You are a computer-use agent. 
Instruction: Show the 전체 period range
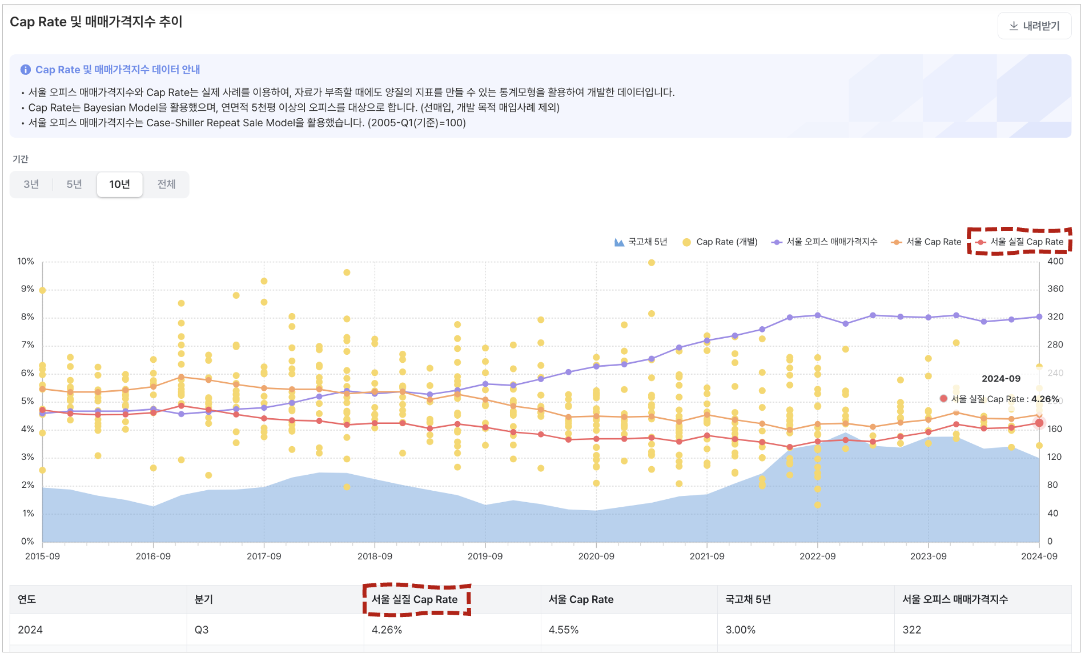click(x=166, y=185)
